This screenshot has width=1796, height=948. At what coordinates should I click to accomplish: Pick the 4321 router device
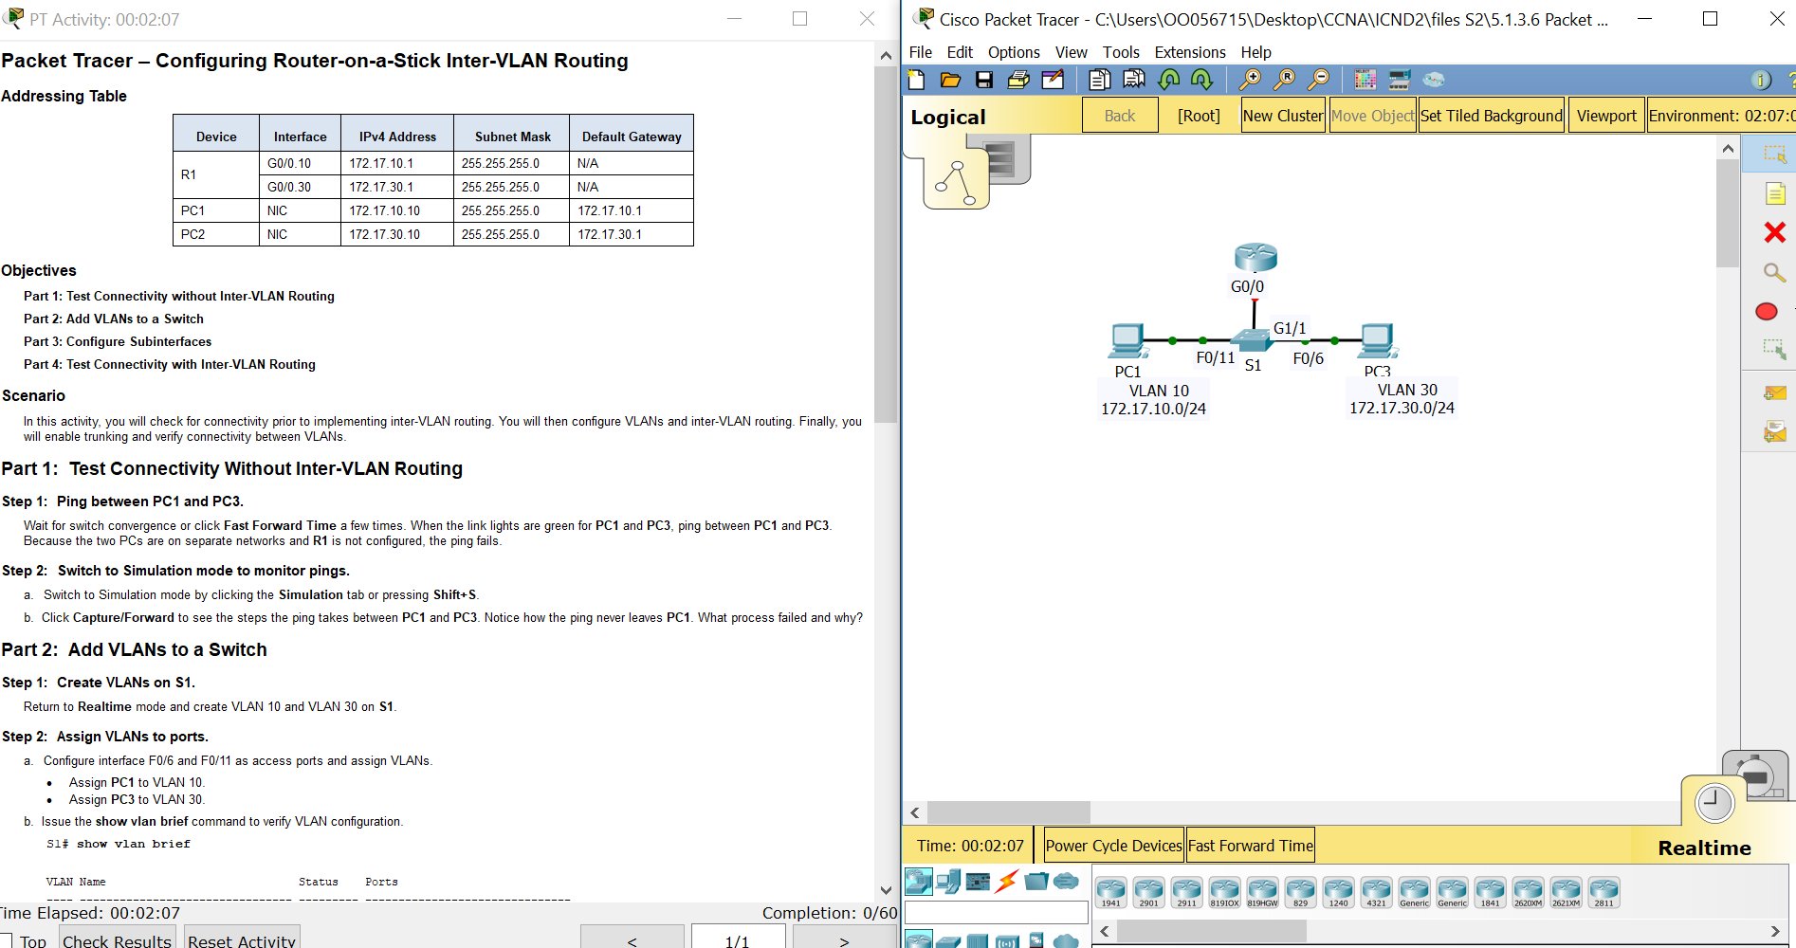1376,892
